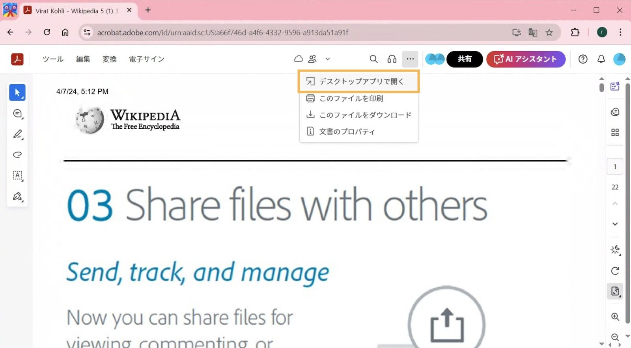Select the highlighter pen tool

tap(17, 134)
